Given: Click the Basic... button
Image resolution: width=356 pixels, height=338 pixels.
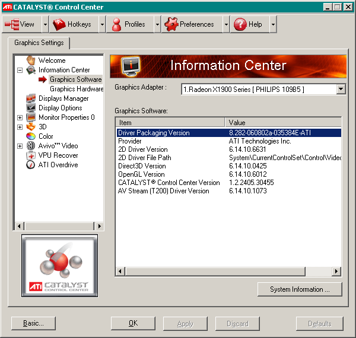Looking at the screenshot, I should 33,323.
